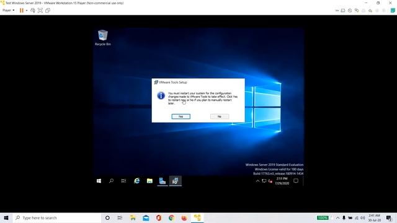Select VMware Player icon in host taskbar
The height and width of the screenshot is (223, 397).
(197, 217)
